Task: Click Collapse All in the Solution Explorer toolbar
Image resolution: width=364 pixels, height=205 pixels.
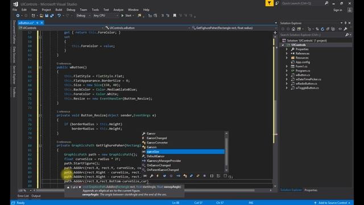Action: pyautogui.click(x=328, y=29)
